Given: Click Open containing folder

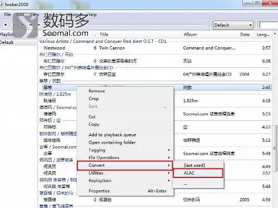Looking at the screenshot, I should [x=125, y=142].
